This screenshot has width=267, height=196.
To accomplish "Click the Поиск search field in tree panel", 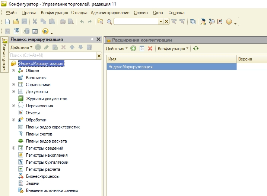I will click(x=52, y=55).
